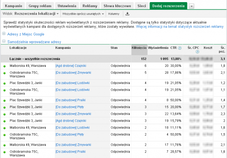Click the 28,57% CTR cell
Viewport: 227px width, 158px height.
pyautogui.click(x=176, y=152)
